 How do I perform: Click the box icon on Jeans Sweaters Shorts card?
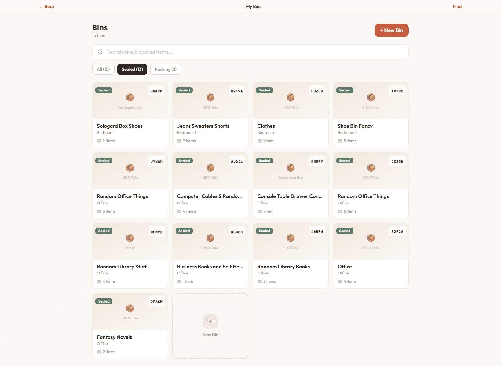click(x=210, y=97)
